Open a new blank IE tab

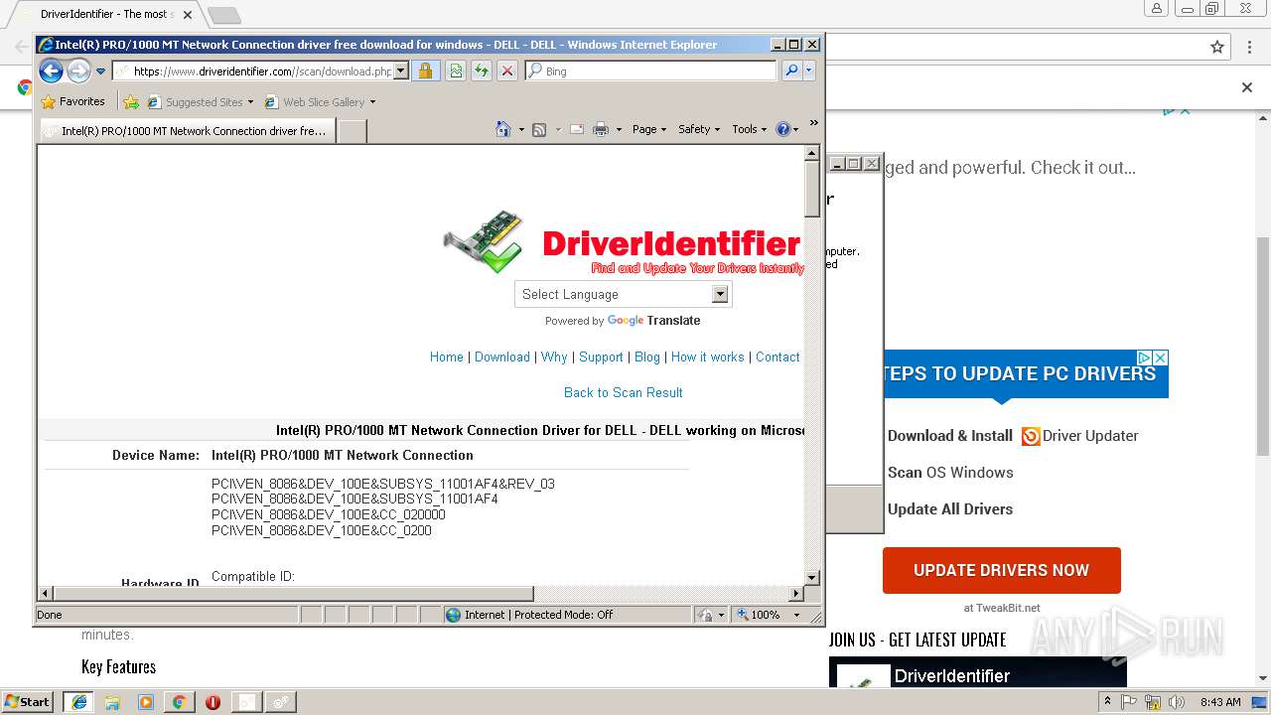[353, 130]
